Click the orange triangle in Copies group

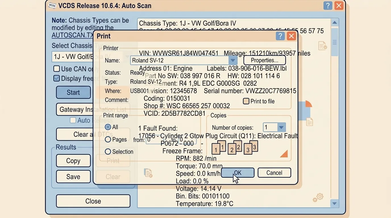tap(284, 154)
